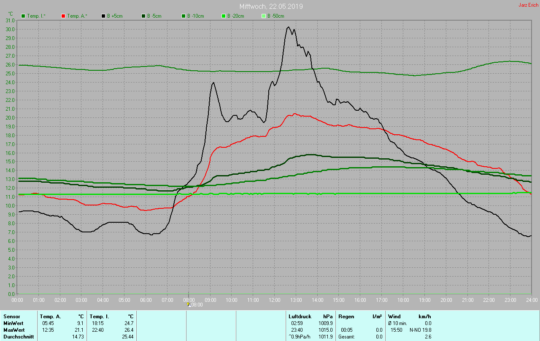Select the MinWert row label

[13, 323]
